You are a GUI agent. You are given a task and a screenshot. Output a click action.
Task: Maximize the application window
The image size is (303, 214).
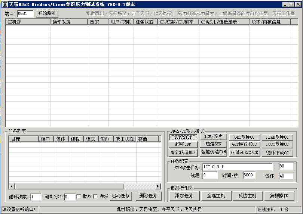[291, 4]
